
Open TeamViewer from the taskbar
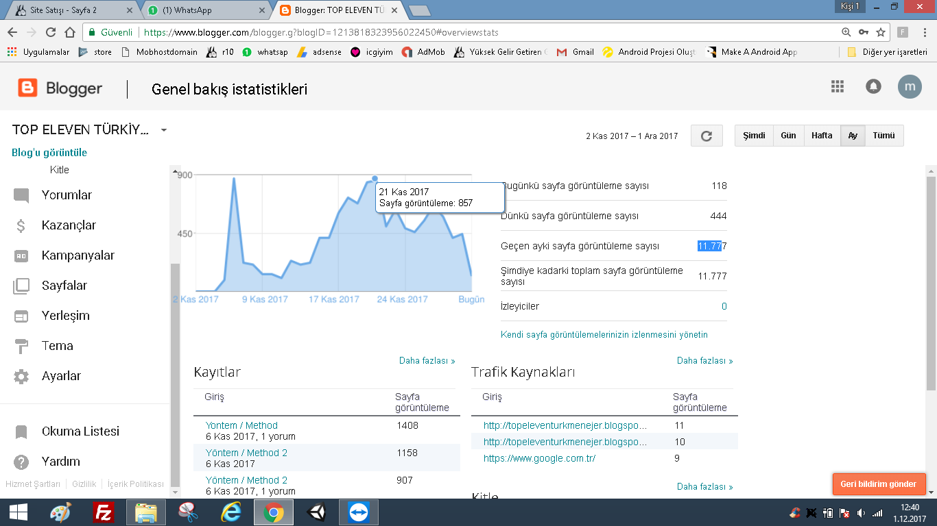coord(359,512)
